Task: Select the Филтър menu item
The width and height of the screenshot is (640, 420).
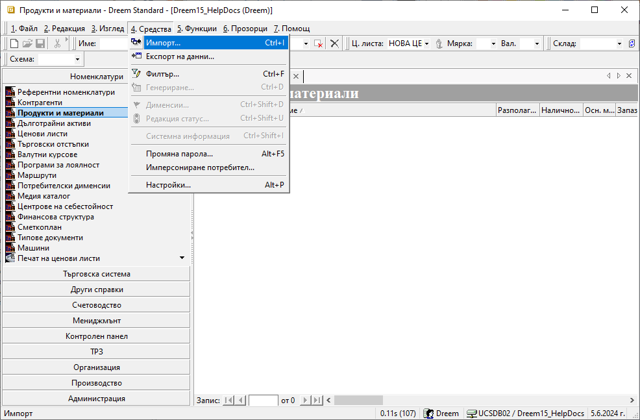Action: 162,74
